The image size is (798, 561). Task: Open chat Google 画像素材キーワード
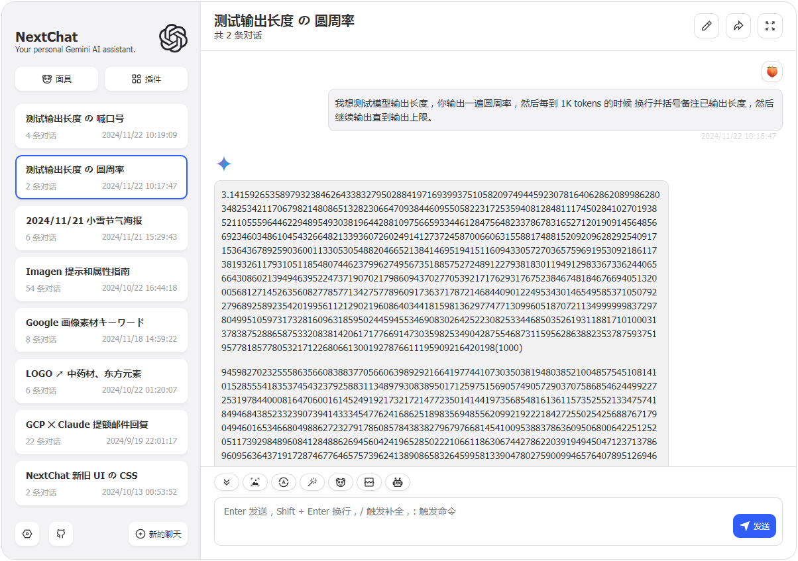(101, 331)
